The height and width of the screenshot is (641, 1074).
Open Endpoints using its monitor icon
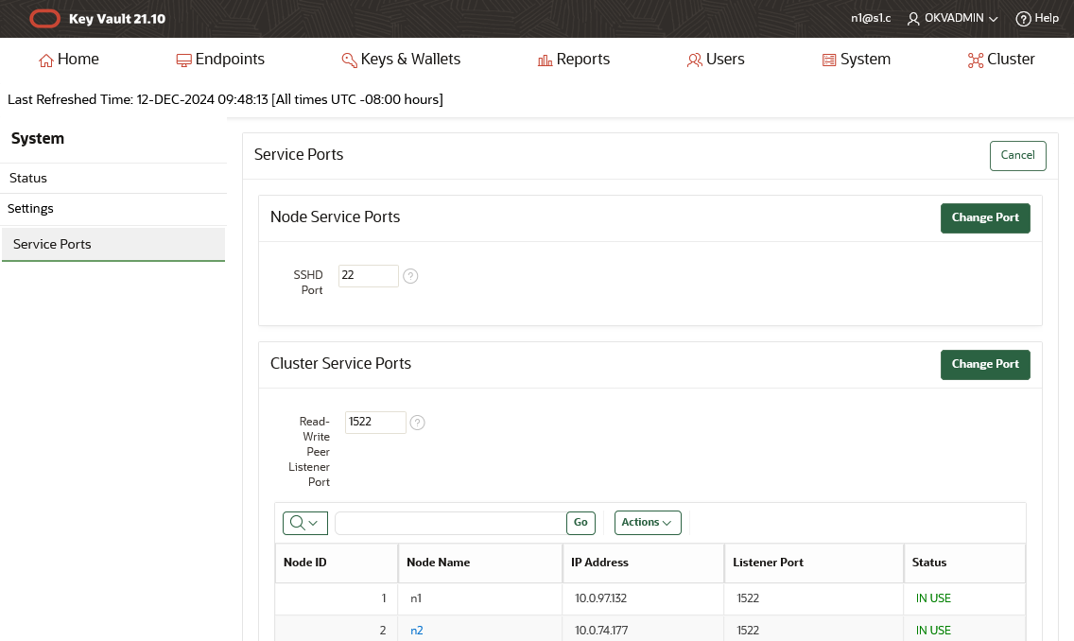pyautogui.click(x=182, y=59)
